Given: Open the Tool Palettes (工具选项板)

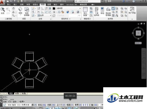Looking at the screenshot, I should pyautogui.click(x=97, y=11).
